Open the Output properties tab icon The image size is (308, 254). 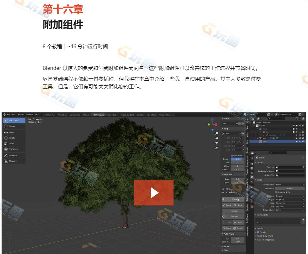point(252,169)
